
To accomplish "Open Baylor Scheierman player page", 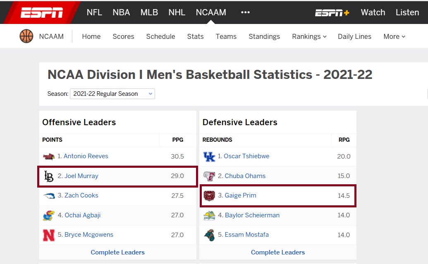I will coord(252,215).
